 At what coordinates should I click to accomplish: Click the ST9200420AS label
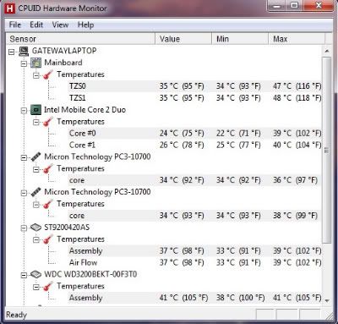pos(67,228)
